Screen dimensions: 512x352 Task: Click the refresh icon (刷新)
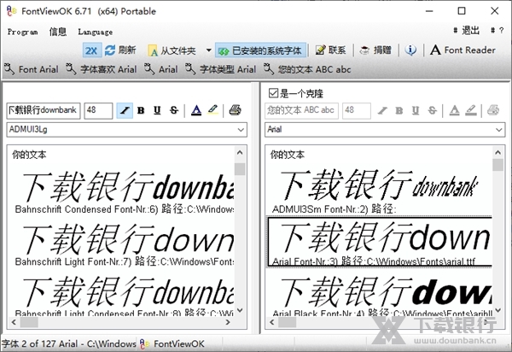(x=110, y=50)
